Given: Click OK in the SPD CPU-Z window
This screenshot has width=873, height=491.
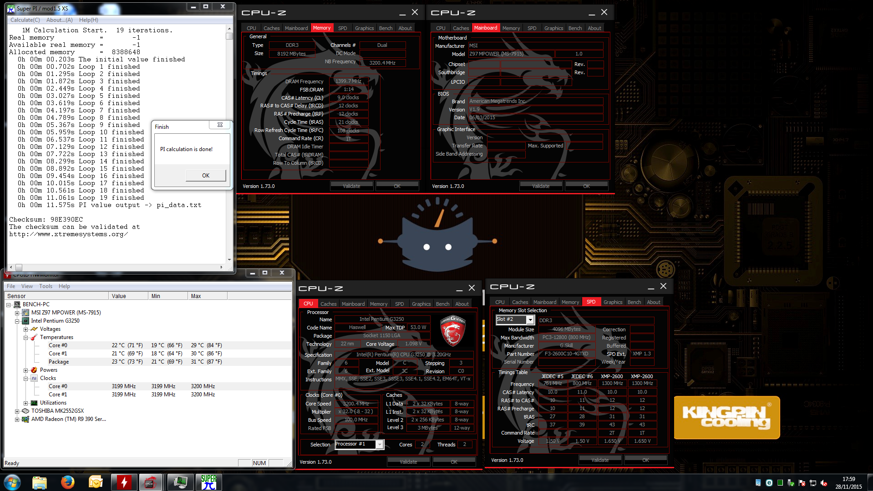Looking at the screenshot, I should pyautogui.click(x=645, y=460).
